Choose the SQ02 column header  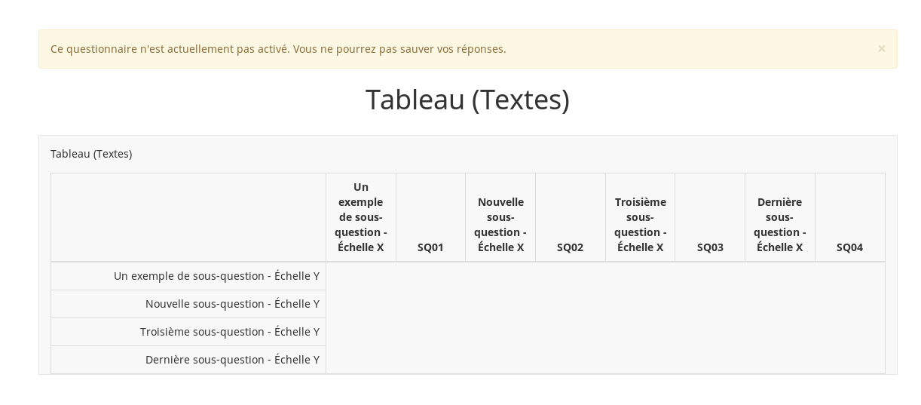click(x=570, y=247)
